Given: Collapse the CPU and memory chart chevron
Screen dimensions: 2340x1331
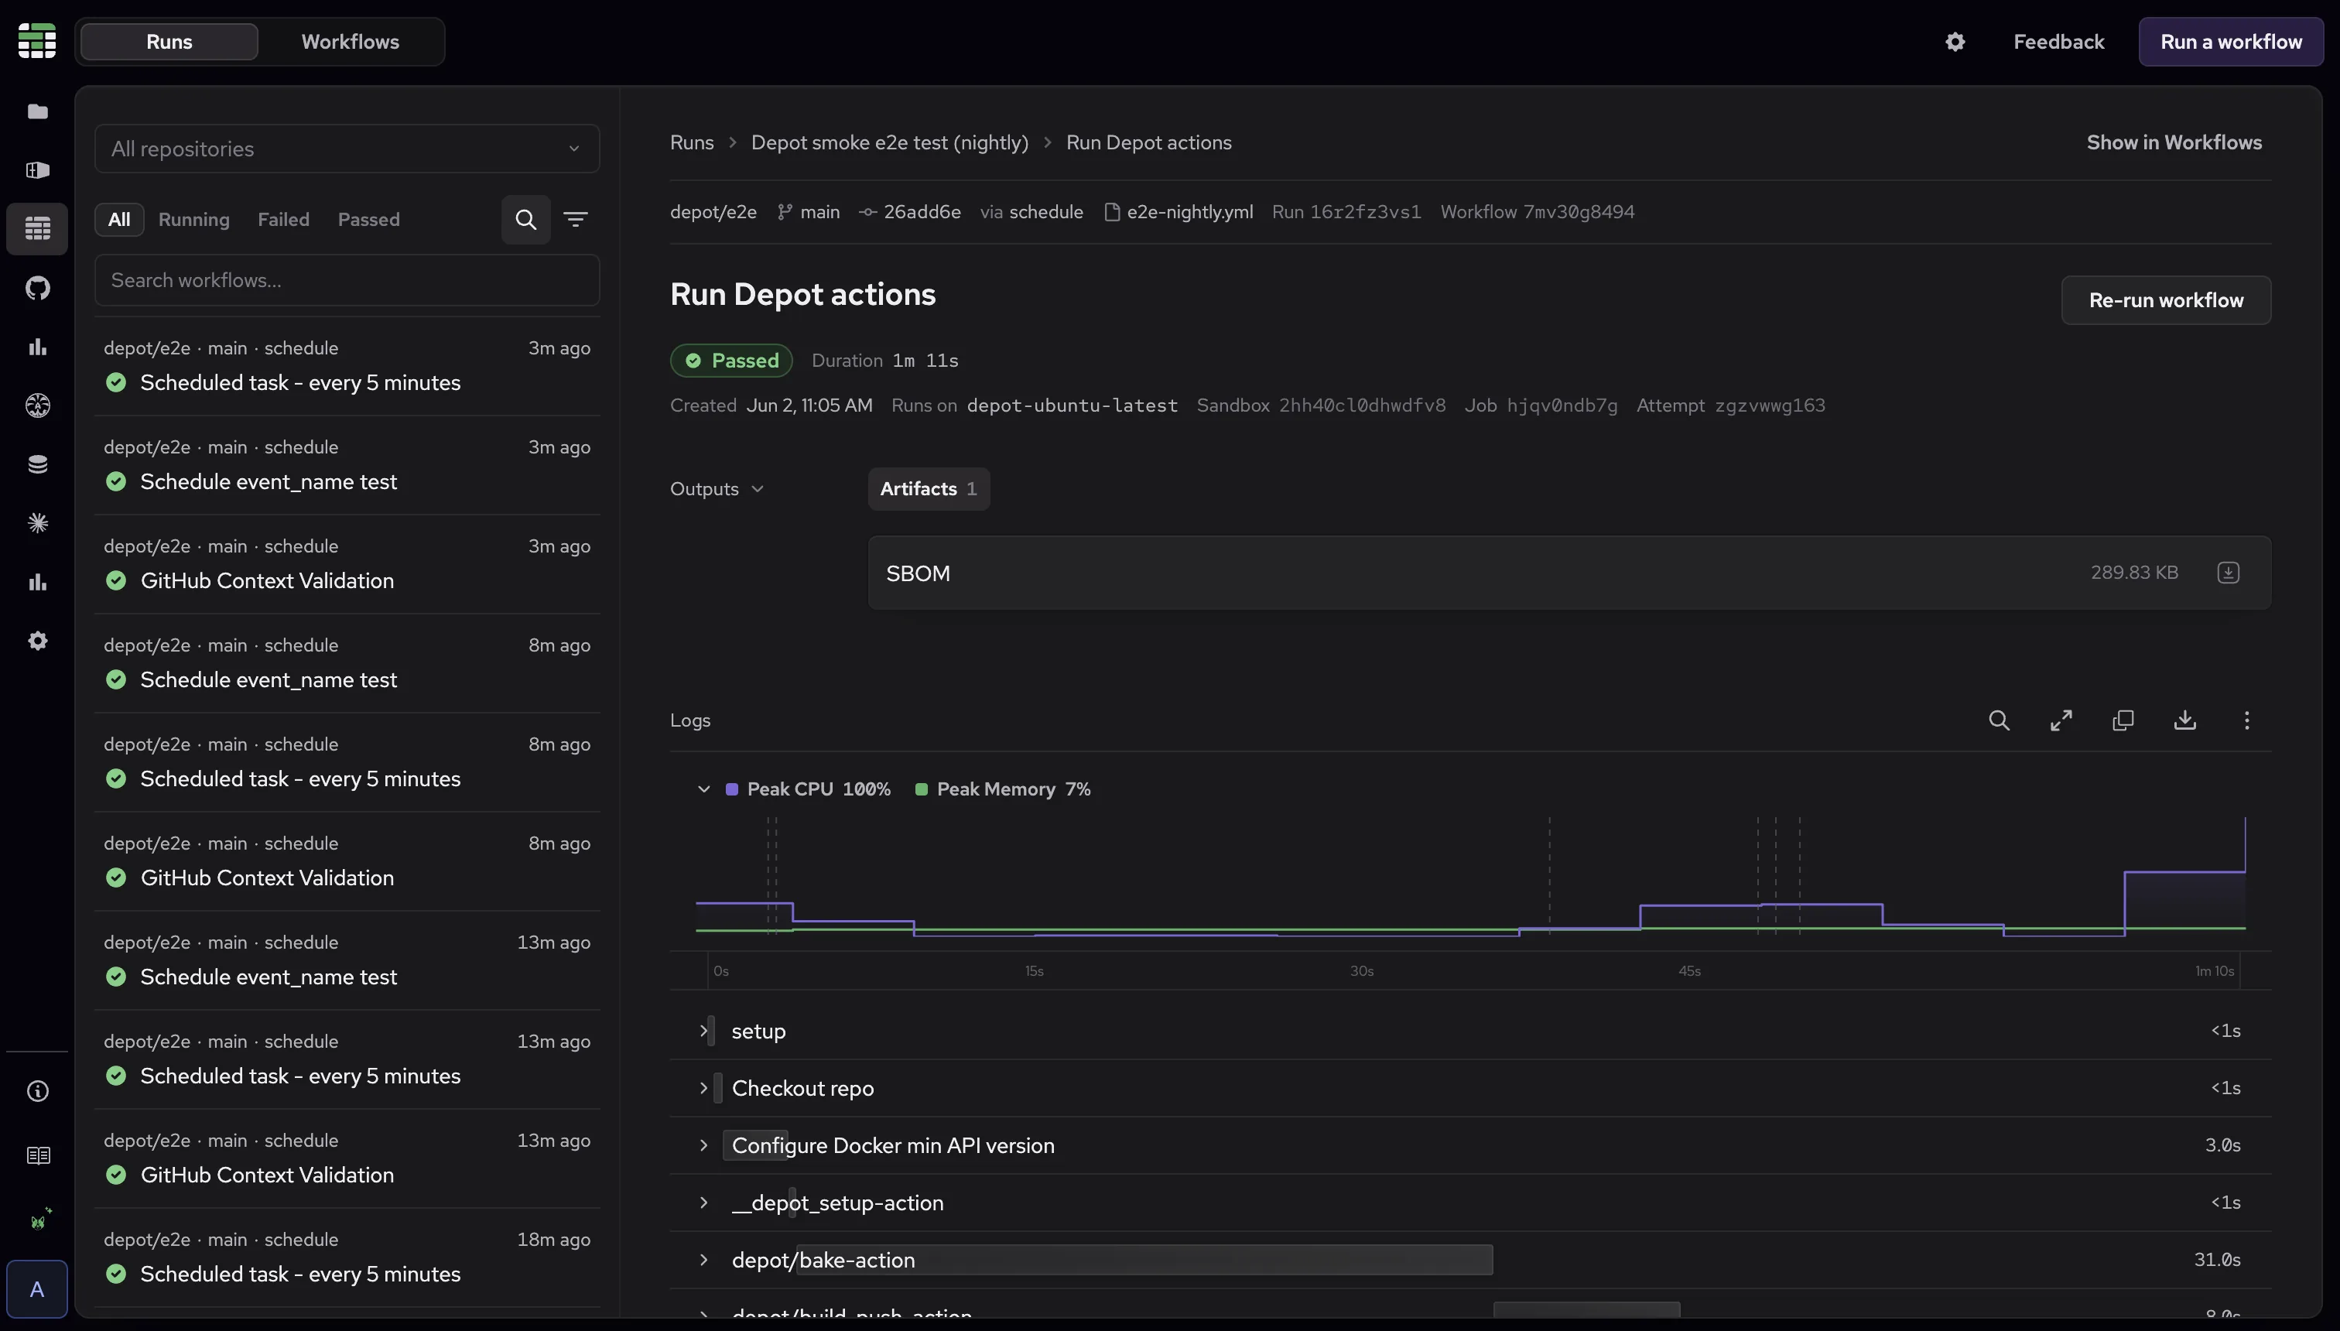Looking at the screenshot, I should (704, 789).
